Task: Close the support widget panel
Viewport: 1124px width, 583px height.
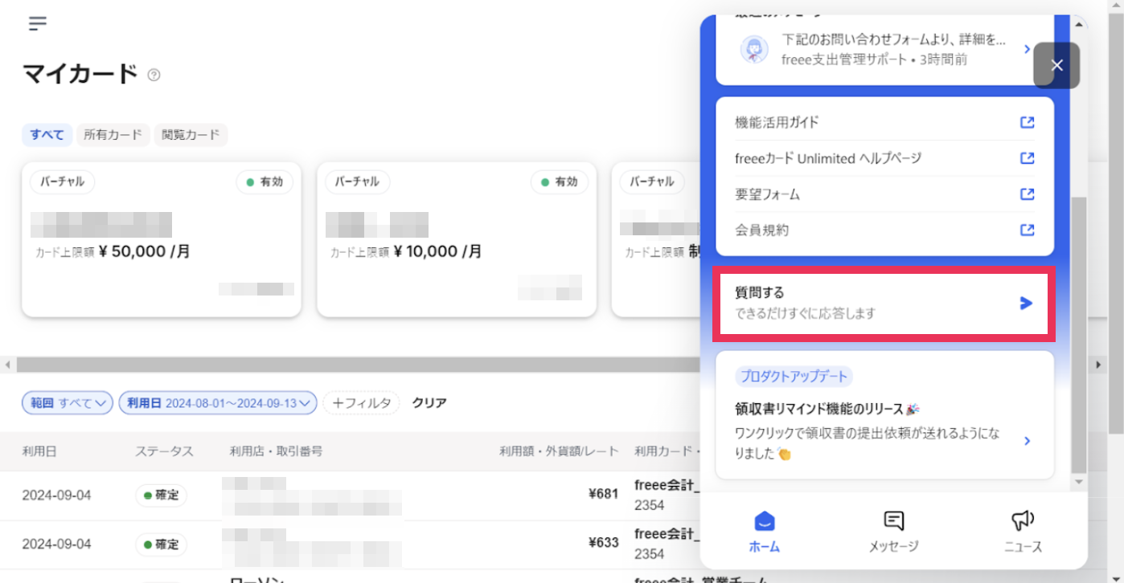Action: pyautogui.click(x=1056, y=65)
